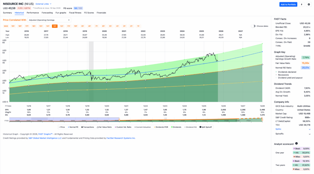Go to the Fun graphs tab
This screenshot has width=314, height=174.
click(61, 13)
